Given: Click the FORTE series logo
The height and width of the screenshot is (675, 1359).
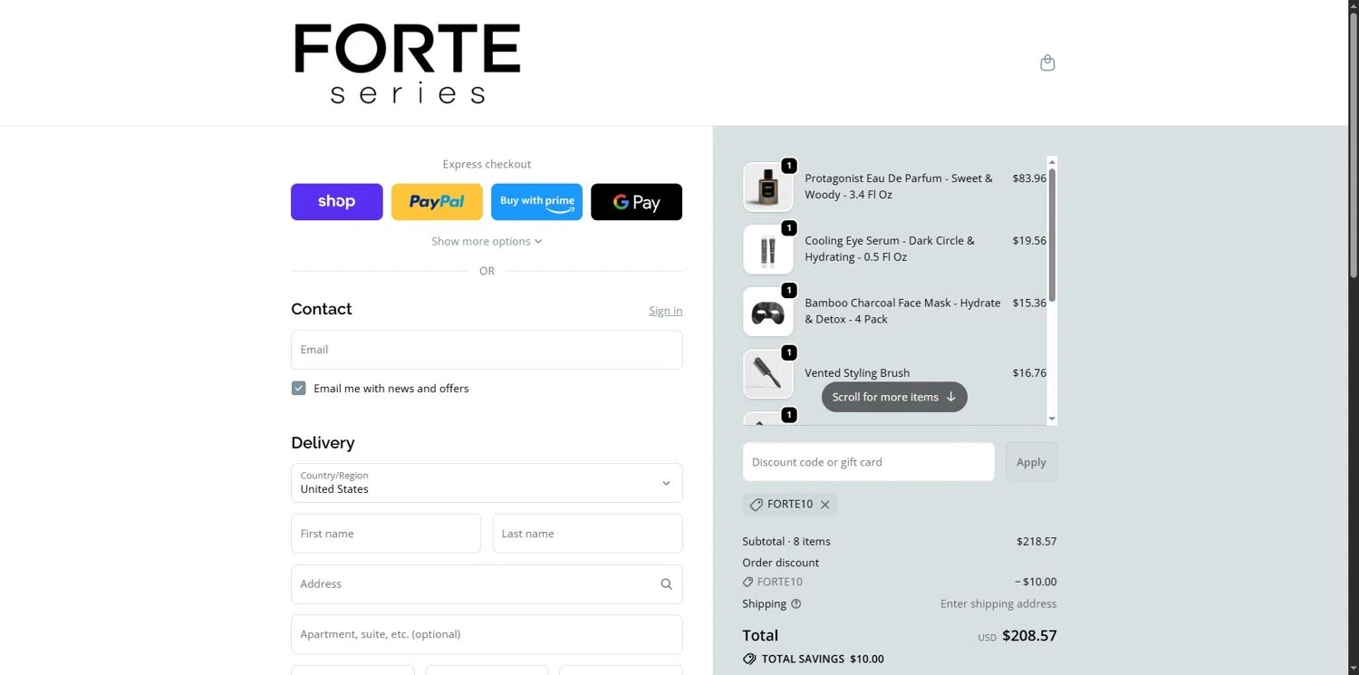Looking at the screenshot, I should pyautogui.click(x=408, y=63).
